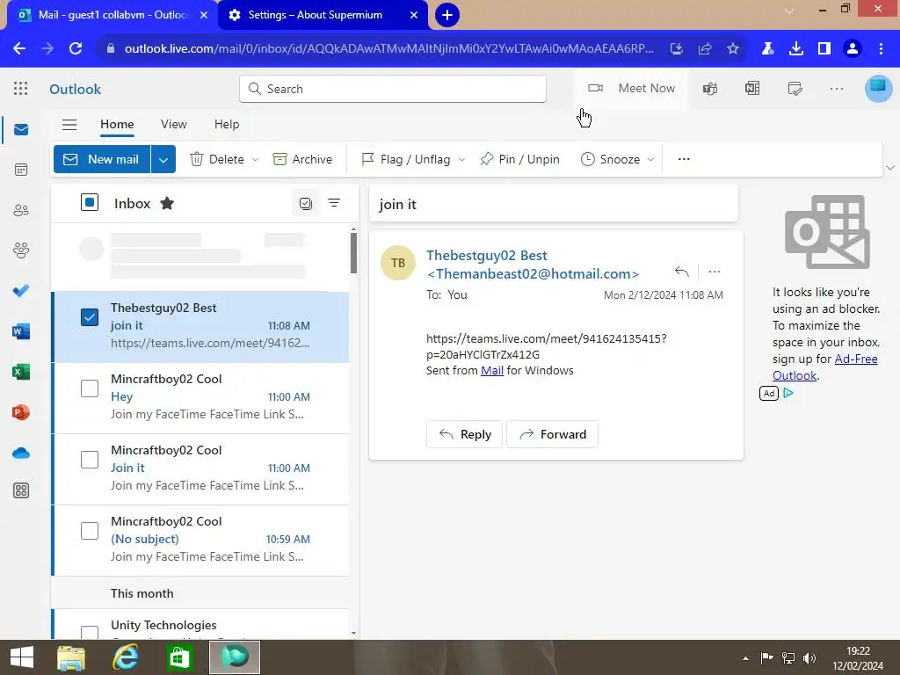Screen dimensions: 900x675
Task: Open OneDrive from the sidebar
Action: [21, 453]
